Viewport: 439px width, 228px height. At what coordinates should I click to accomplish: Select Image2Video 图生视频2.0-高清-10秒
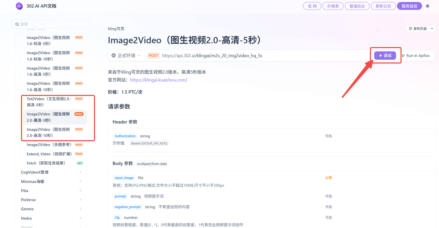click(x=55, y=132)
